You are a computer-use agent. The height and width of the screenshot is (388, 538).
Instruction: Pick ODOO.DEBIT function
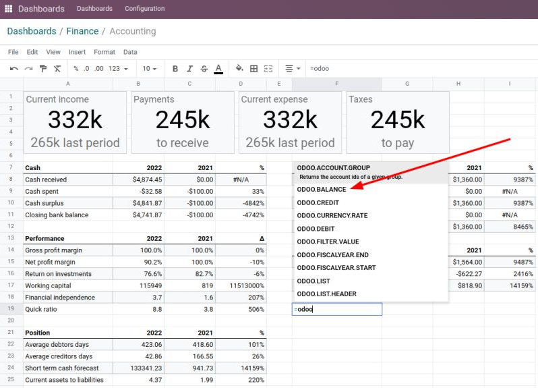[x=371, y=229]
